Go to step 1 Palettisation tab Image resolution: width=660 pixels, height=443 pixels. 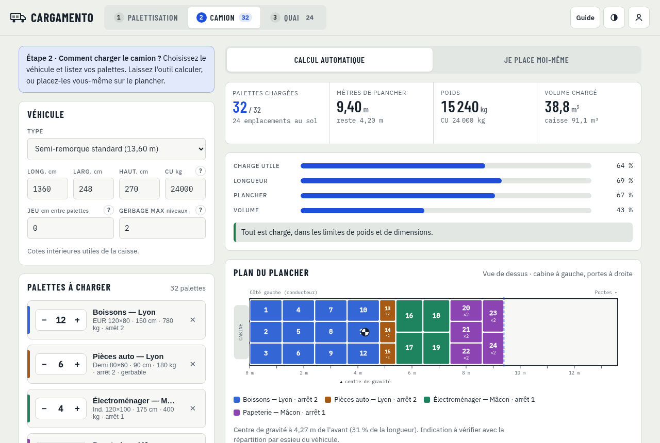point(146,18)
